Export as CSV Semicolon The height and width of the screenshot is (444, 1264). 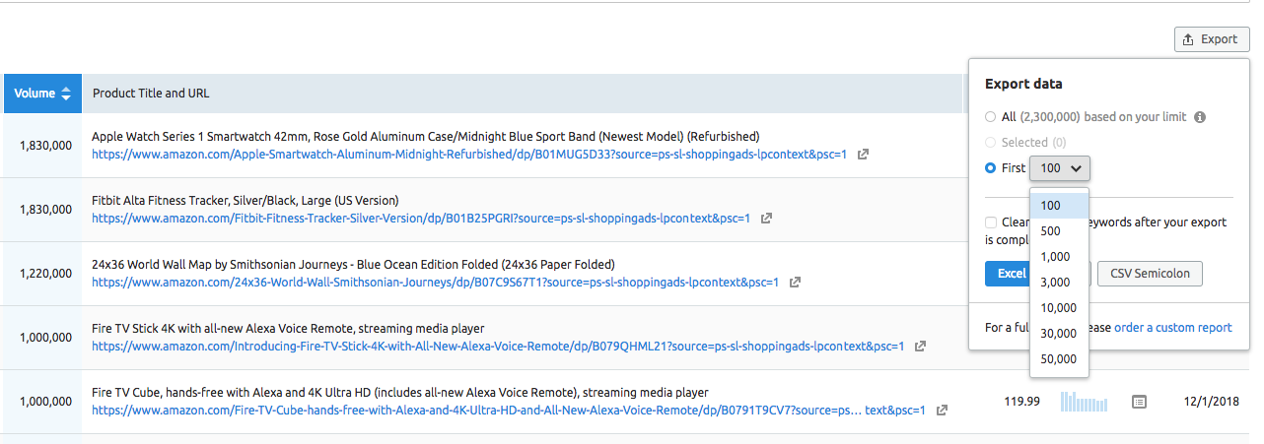point(1150,274)
